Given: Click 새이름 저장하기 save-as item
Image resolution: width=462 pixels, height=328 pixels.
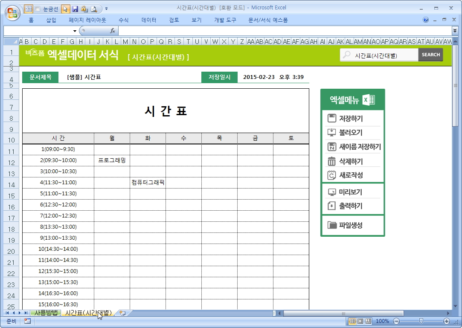Looking at the screenshot, I should coord(354,146).
